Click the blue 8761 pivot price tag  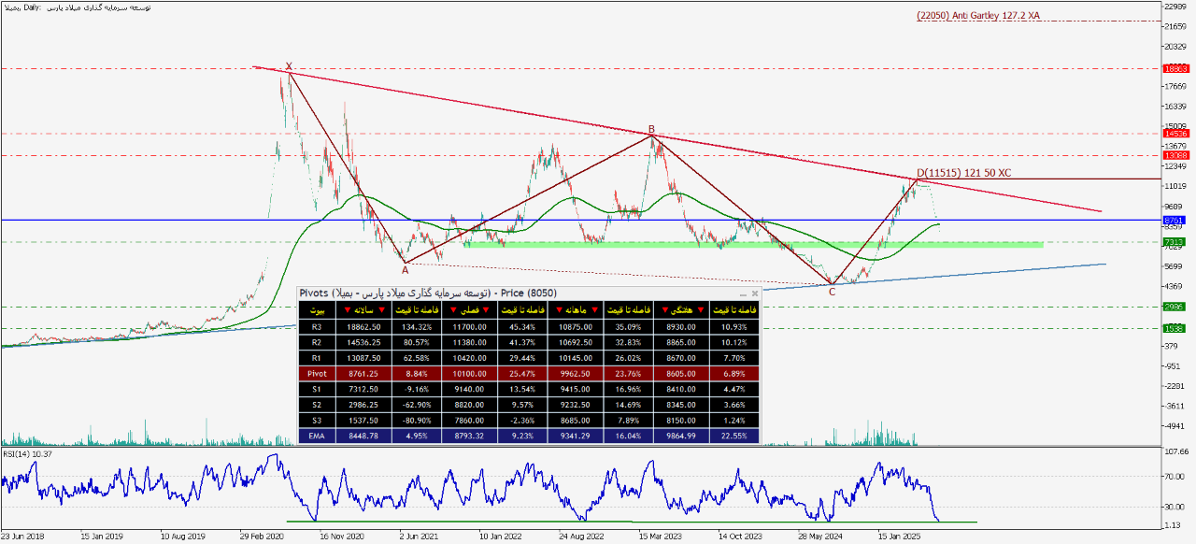pyautogui.click(x=1175, y=221)
